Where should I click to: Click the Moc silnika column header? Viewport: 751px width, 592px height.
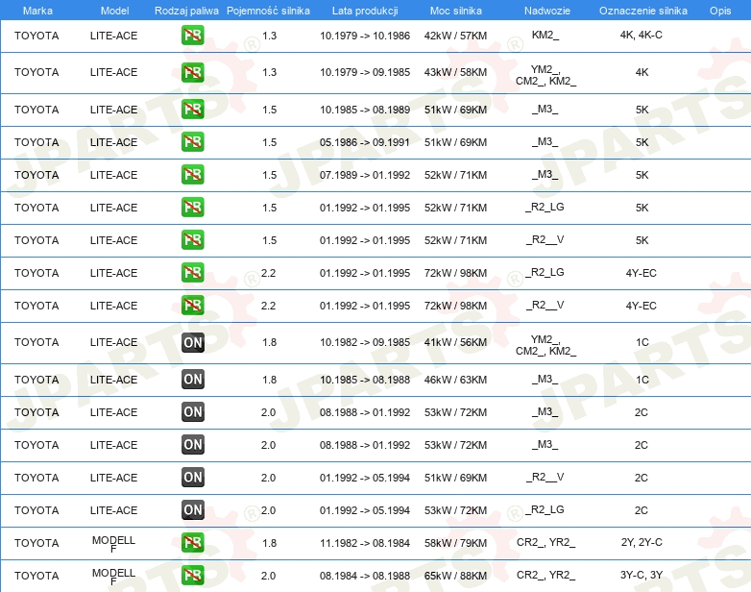(x=456, y=11)
